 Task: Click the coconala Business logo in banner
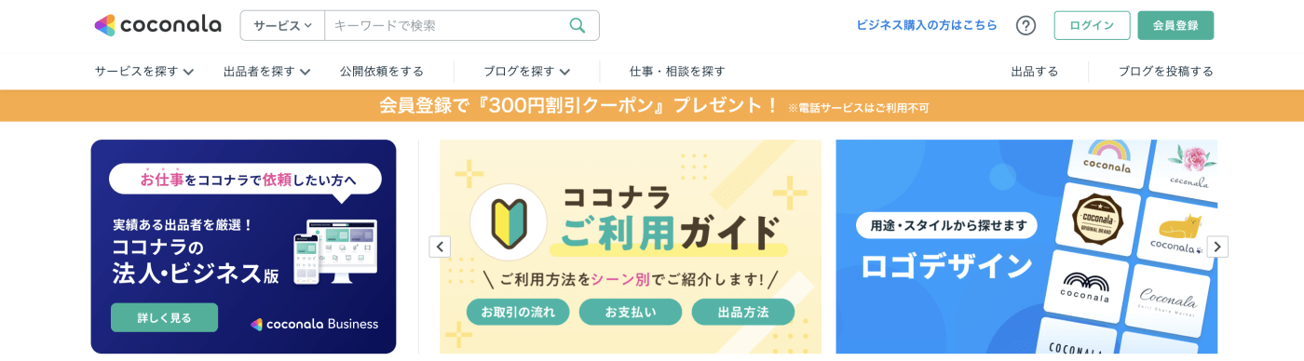click(314, 324)
